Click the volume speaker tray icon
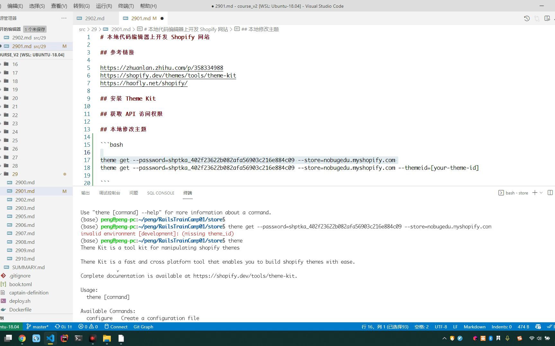The height and width of the screenshot is (346, 555). click(x=539, y=338)
